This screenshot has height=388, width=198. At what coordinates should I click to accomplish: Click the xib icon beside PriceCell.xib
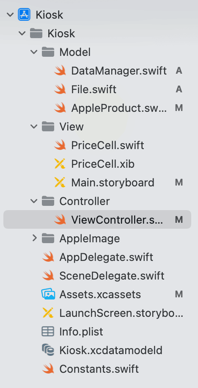60,164
